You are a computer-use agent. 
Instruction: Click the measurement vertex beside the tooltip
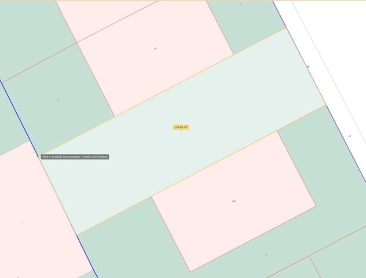38,156
